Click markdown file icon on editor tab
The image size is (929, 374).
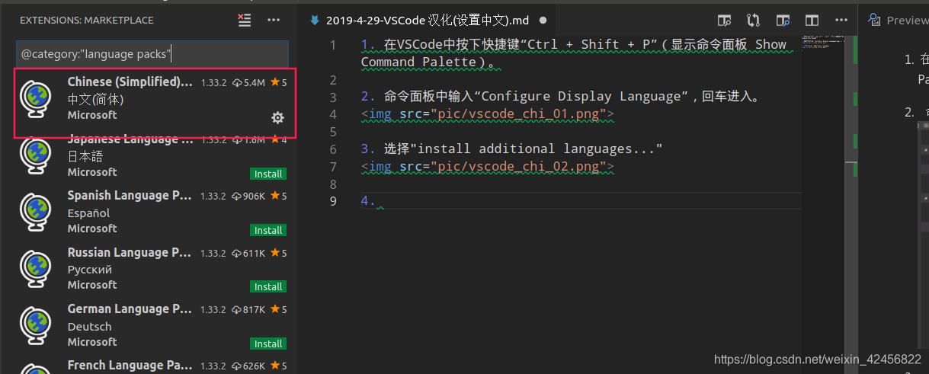pyautogui.click(x=315, y=21)
